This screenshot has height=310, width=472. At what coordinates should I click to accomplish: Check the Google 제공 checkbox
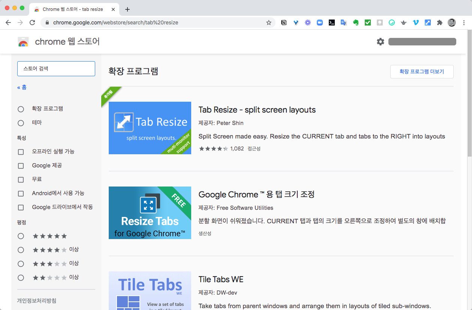[21, 166]
